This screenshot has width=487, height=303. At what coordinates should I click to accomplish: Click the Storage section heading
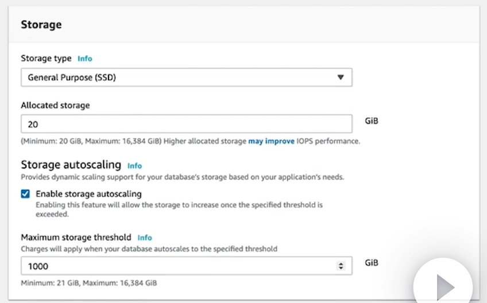(x=41, y=25)
